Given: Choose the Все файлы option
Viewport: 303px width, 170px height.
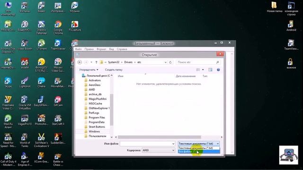Looking at the screenshot, I should click(x=199, y=152).
